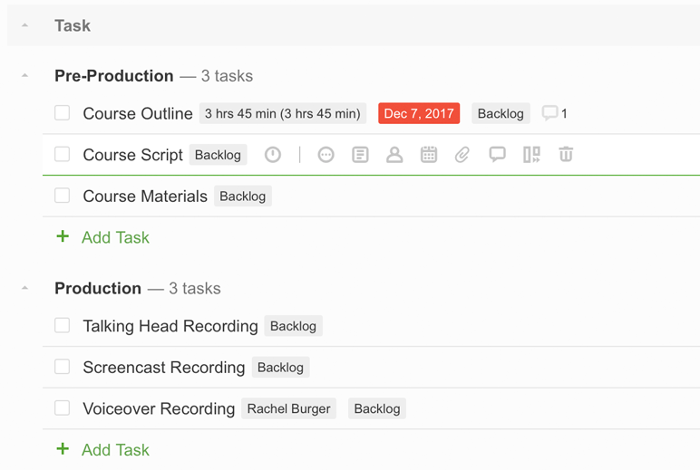Select the Screencast Recording task name
The image size is (700, 470).
coord(164,368)
